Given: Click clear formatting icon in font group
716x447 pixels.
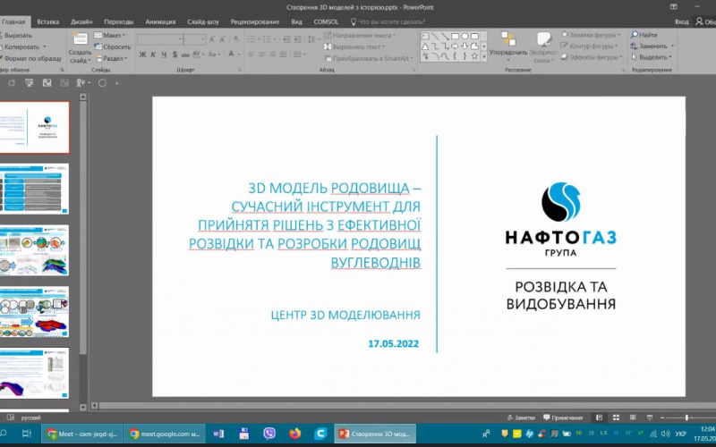Looking at the screenshot, I should [236, 39].
